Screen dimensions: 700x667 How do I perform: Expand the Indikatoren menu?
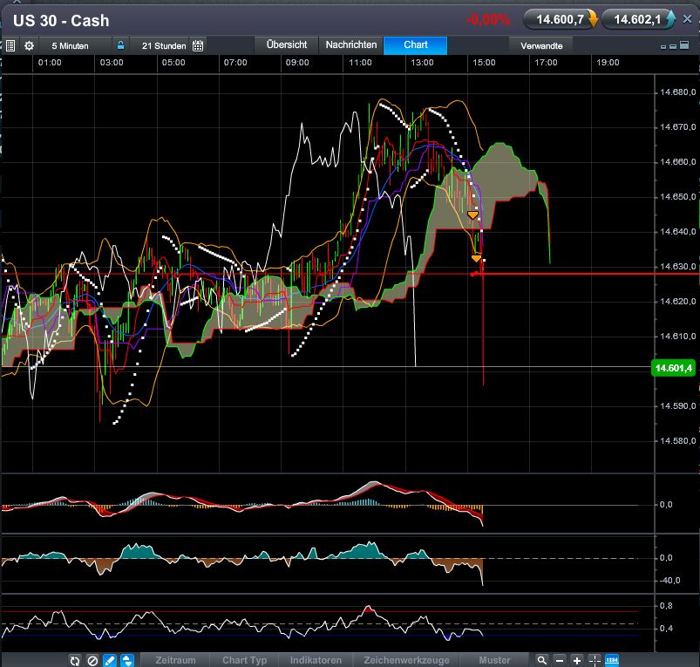[x=316, y=660]
